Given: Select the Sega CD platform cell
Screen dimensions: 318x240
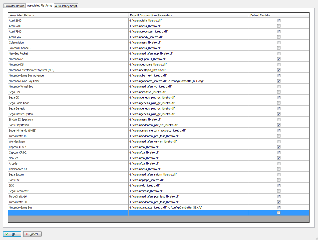Looking at the screenshot, I should [68, 97].
